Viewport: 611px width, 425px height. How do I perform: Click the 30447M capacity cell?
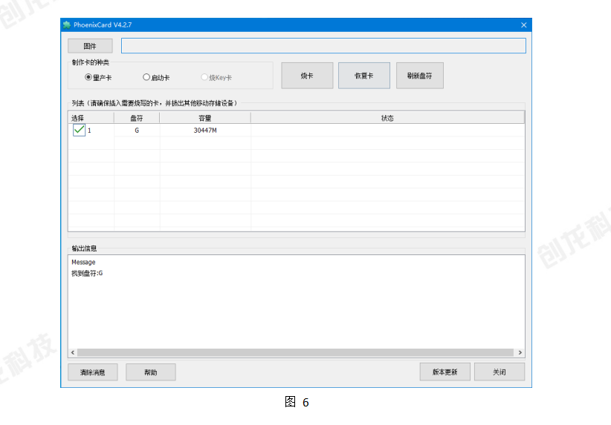click(205, 131)
